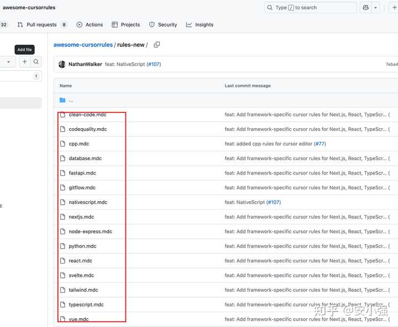Focus the Type / to search field
Viewport: 398px width, 327px height.
(x=310, y=8)
